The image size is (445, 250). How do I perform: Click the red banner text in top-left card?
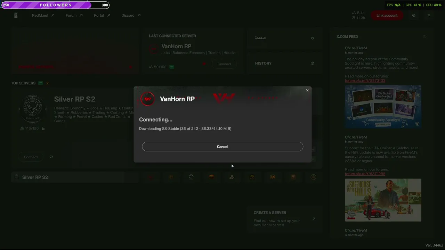click(36, 67)
